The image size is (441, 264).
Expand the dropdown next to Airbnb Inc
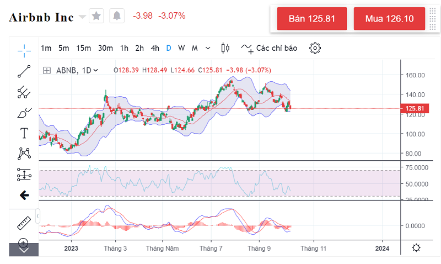[x=83, y=17]
